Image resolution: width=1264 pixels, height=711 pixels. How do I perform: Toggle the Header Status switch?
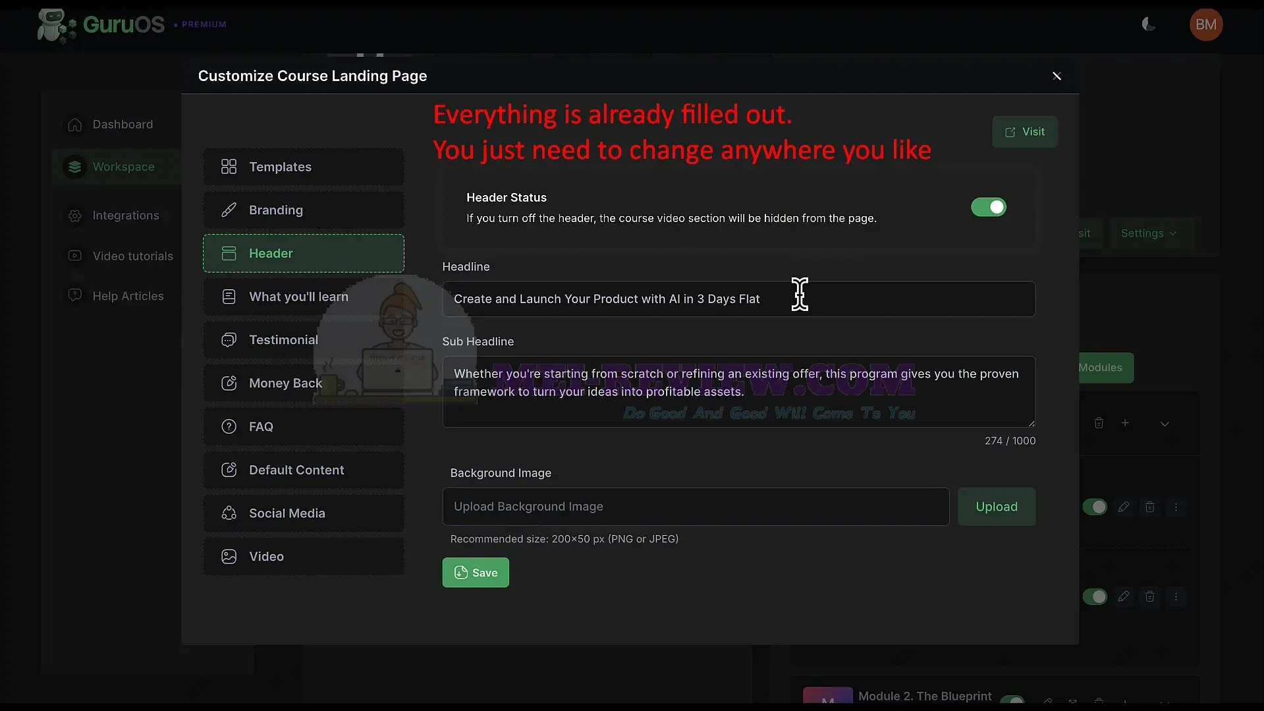[x=988, y=207]
